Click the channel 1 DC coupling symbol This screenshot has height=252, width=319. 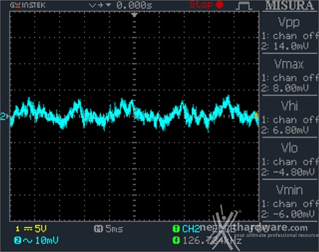28,229
